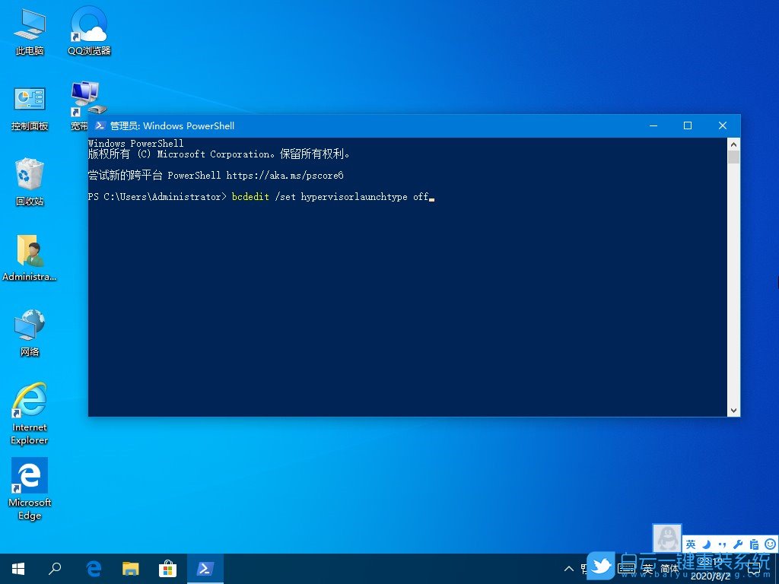This screenshot has width=779, height=584.
Task: Open the 简体 input language switcher
Action: point(670,568)
